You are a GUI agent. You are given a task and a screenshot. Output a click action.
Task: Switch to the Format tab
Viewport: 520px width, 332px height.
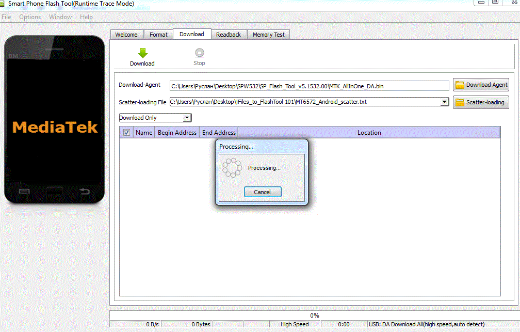tap(158, 35)
